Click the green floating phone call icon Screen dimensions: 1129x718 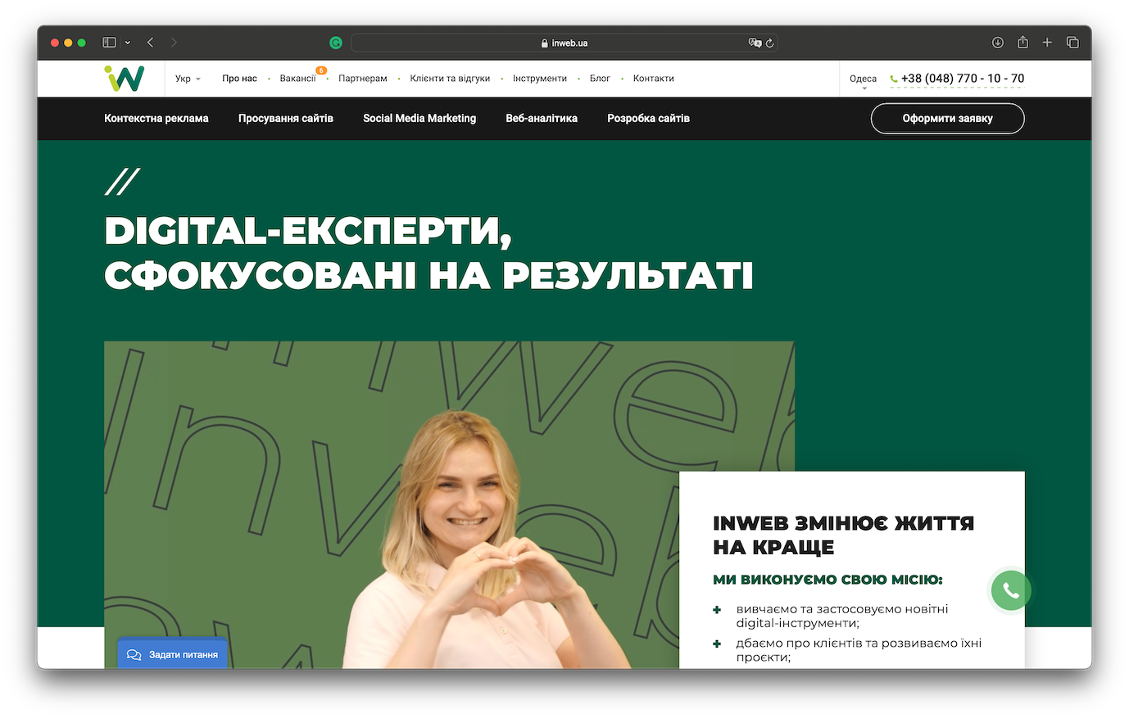tap(1011, 590)
